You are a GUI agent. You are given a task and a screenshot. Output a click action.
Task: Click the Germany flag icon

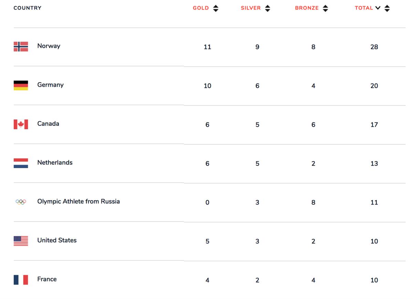pyautogui.click(x=21, y=85)
